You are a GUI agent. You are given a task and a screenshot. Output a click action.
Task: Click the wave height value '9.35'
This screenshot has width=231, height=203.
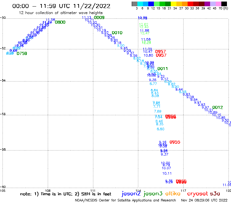click(x=153, y=80)
